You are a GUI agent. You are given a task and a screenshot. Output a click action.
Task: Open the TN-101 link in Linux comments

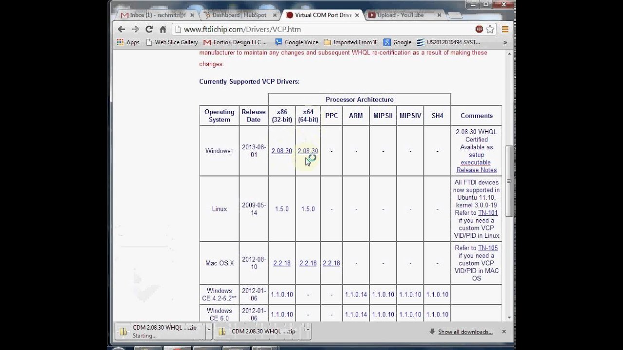488,213
